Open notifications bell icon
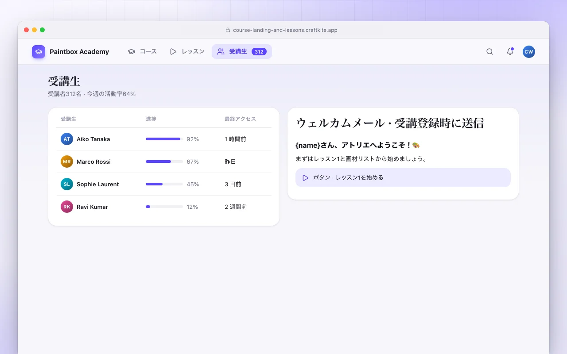Screen dimensions: 567x354 pos(510,51)
